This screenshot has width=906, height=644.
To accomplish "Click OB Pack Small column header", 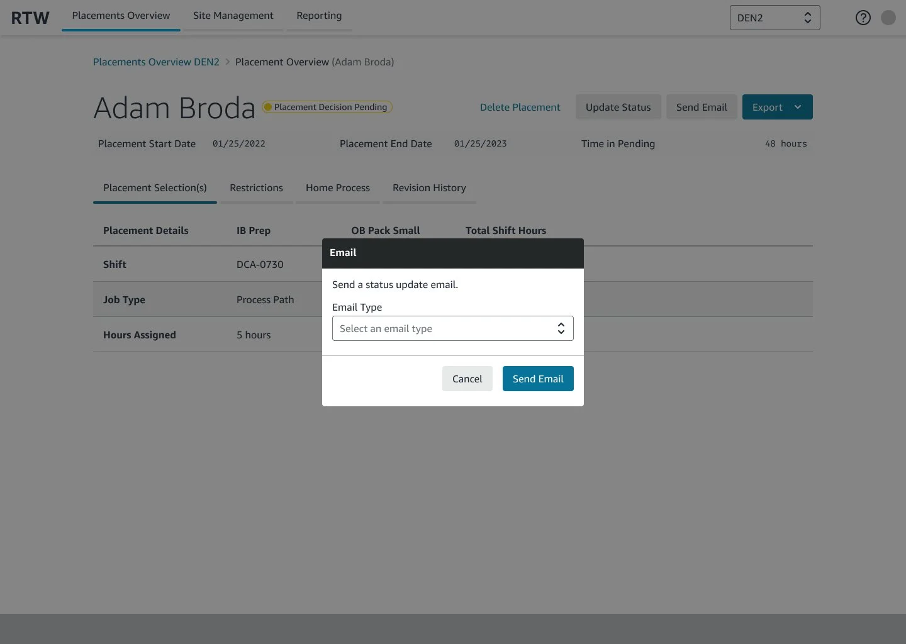I will 386,231.
